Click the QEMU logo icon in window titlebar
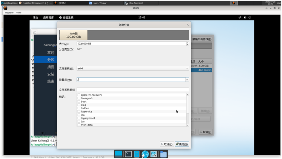This screenshot has height=159, width=282. 6,8
